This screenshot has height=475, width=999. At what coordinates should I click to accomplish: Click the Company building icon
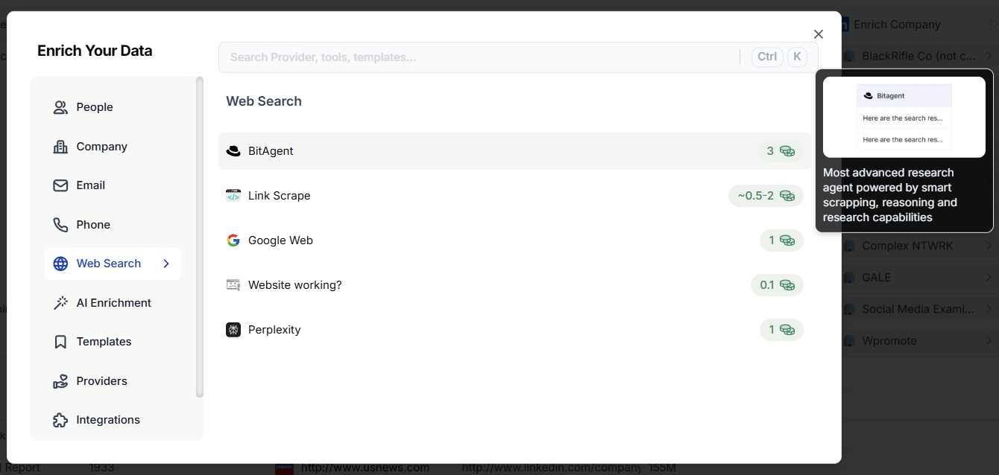coord(60,147)
